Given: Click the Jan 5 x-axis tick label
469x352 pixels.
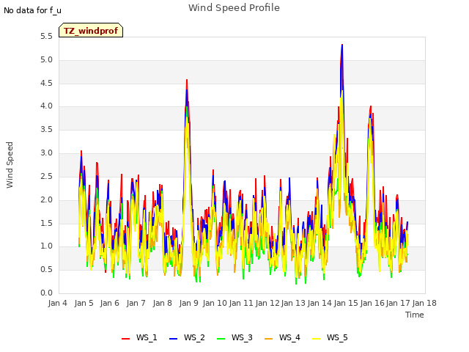Looking at the screenshot, I should pos(84,303).
